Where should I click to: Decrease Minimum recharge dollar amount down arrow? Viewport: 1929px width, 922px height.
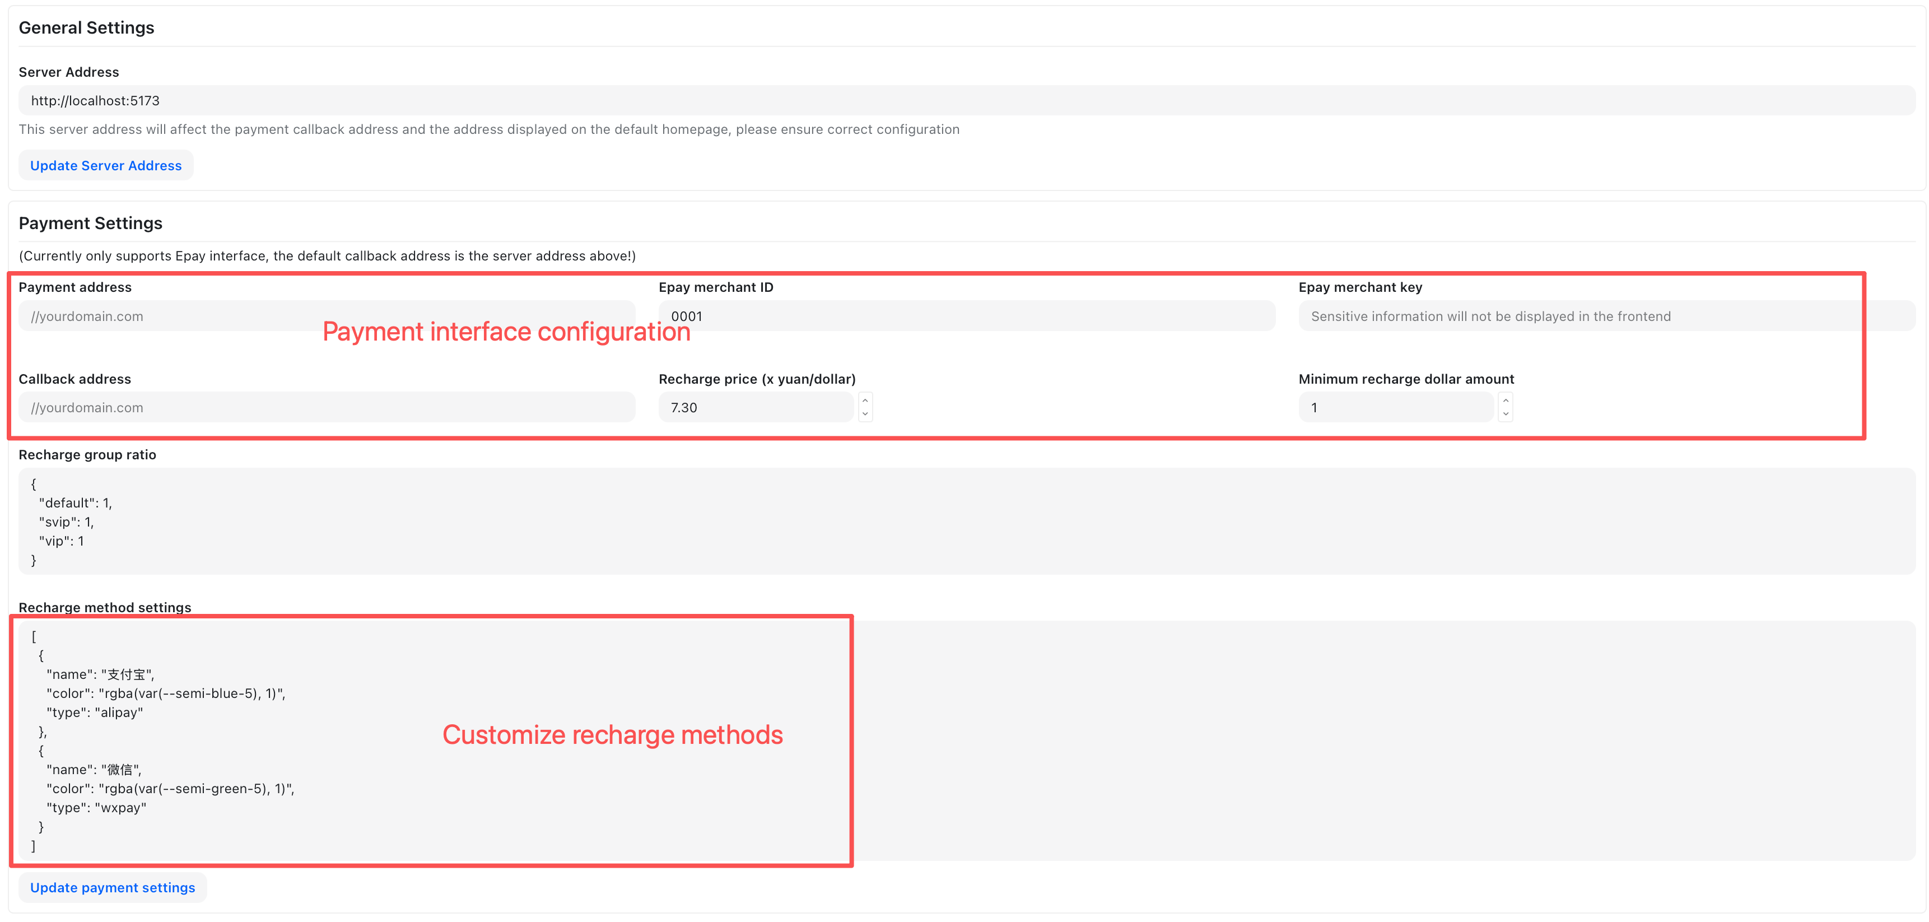[1505, 414]
